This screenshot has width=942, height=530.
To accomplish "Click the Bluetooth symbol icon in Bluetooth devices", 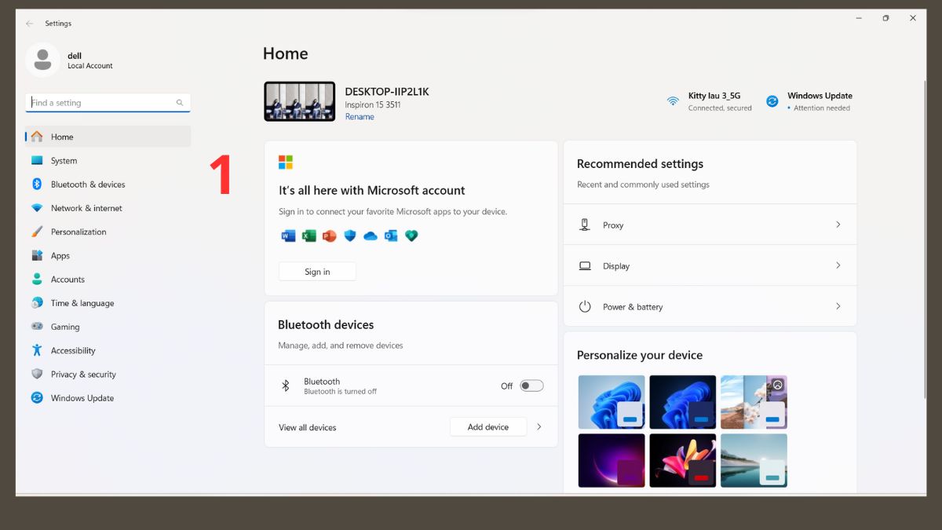I will [286, 386].
